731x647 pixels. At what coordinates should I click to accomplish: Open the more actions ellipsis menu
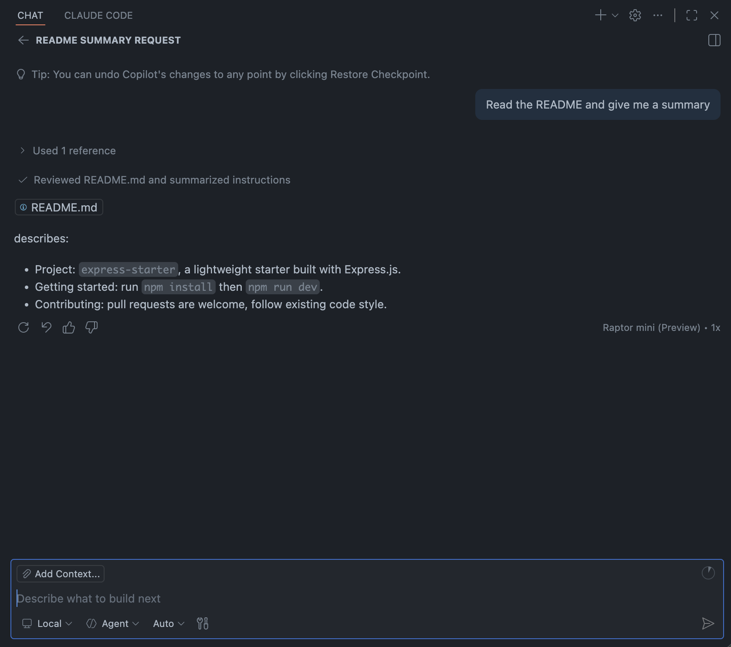[658, 15]
